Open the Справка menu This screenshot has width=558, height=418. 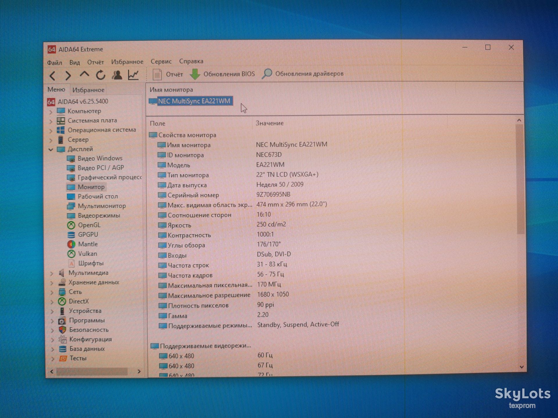tap(191, 61)
